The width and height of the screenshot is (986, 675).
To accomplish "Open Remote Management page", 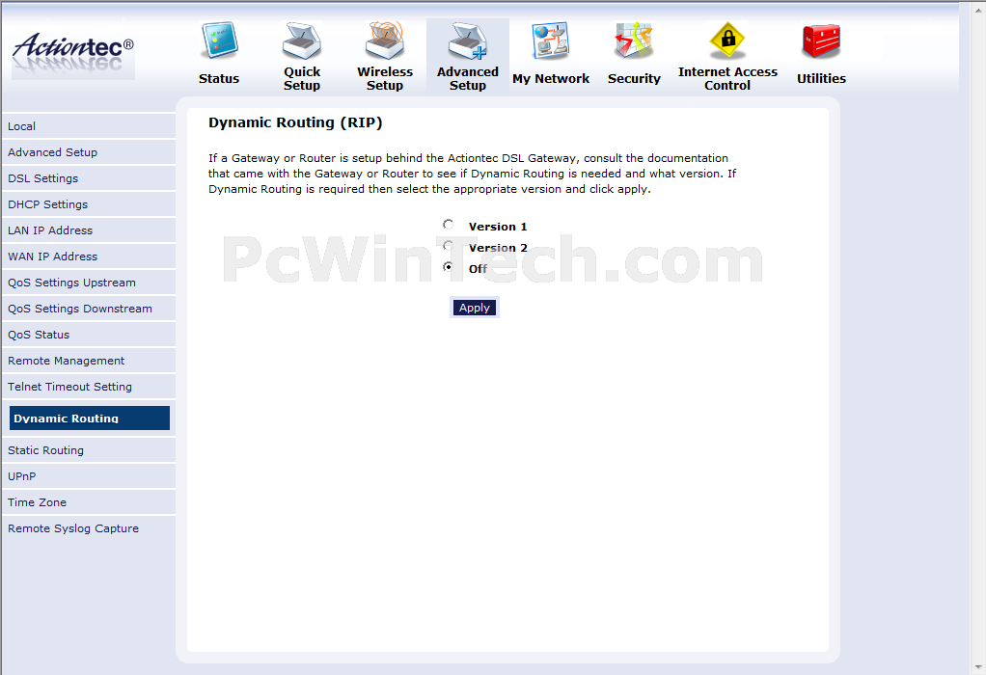I will 89,361.
